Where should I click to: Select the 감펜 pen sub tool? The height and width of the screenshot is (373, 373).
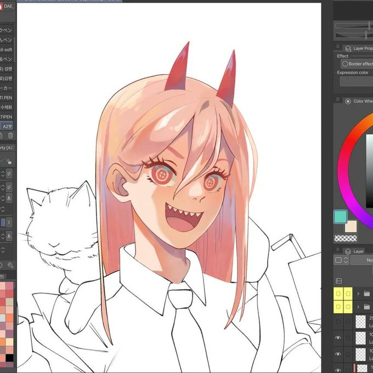pos(7,78)
